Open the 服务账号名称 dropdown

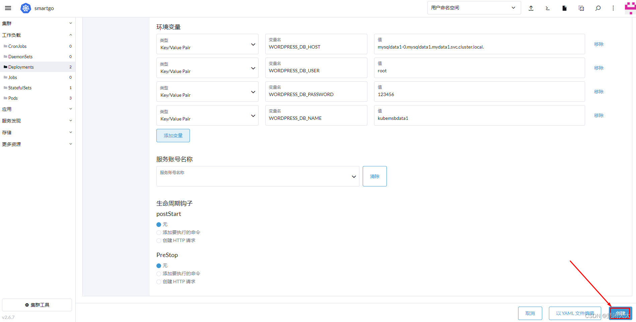(258, 176)
